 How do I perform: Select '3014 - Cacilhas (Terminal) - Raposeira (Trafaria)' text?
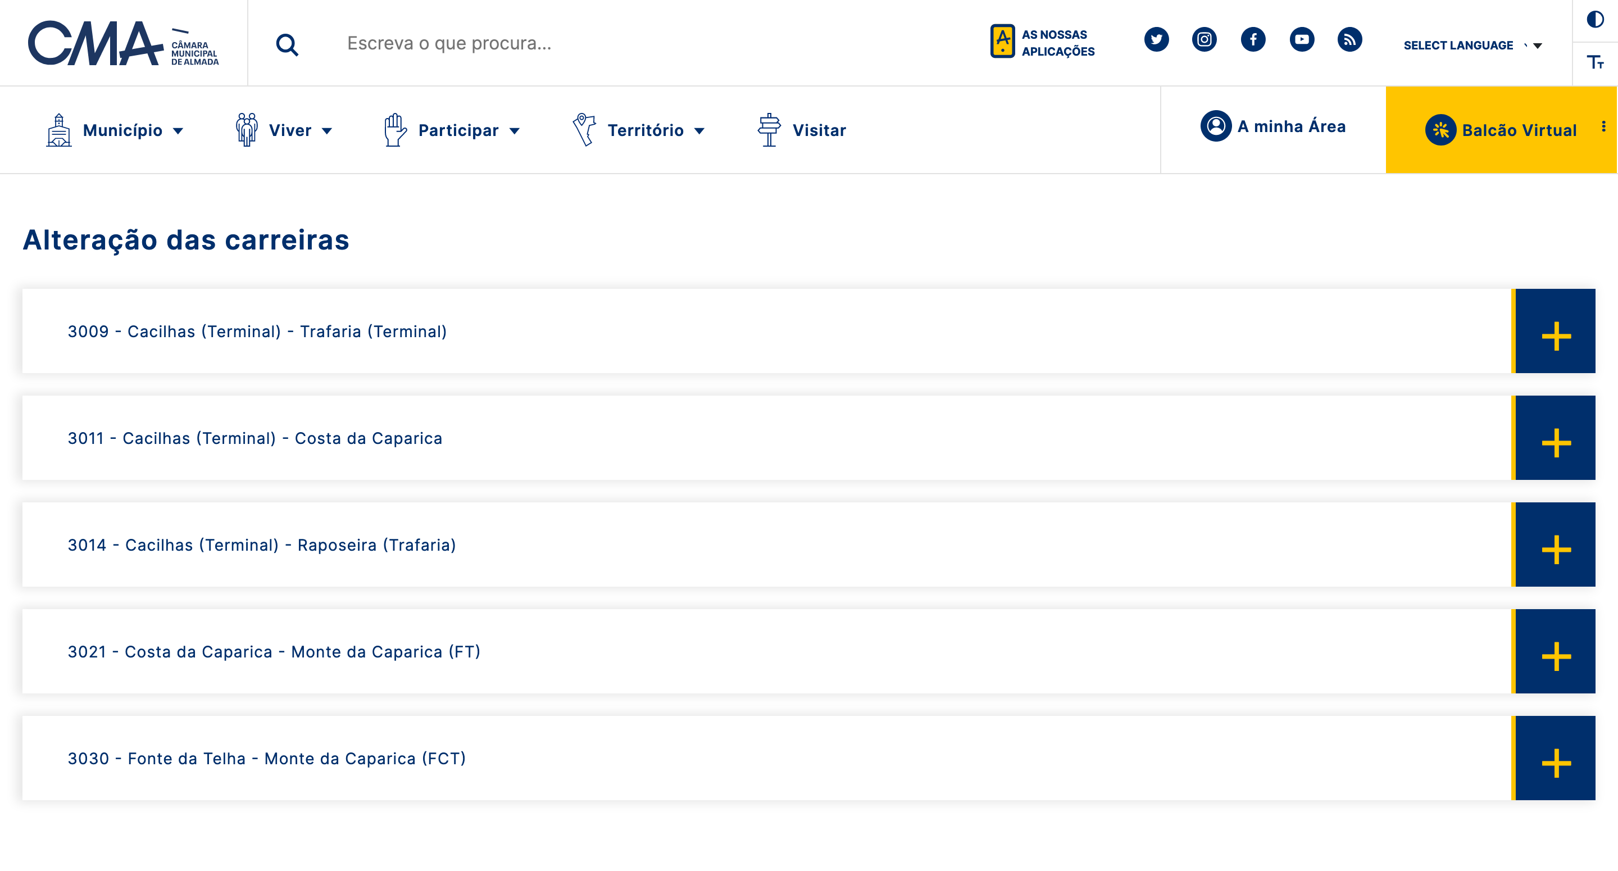click(262, 545)
